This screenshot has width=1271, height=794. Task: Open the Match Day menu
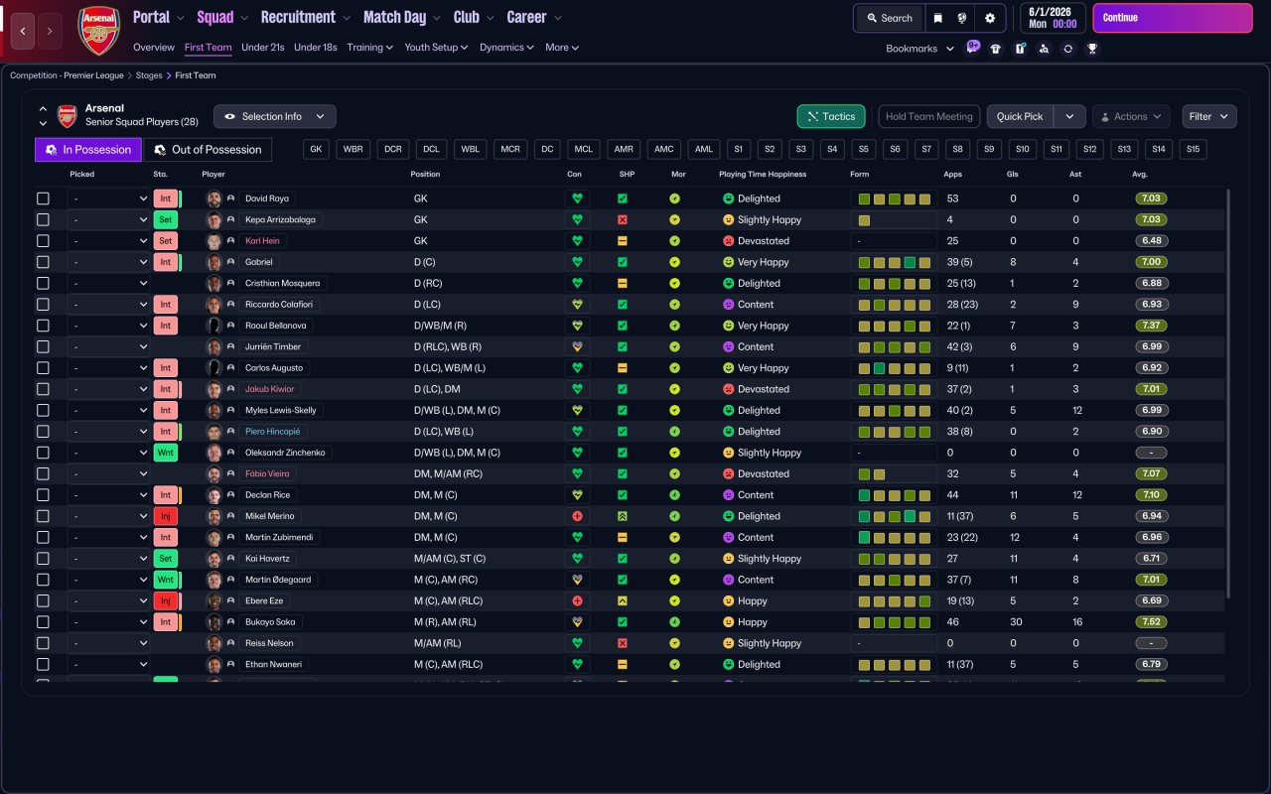click(x=403, y=17)
